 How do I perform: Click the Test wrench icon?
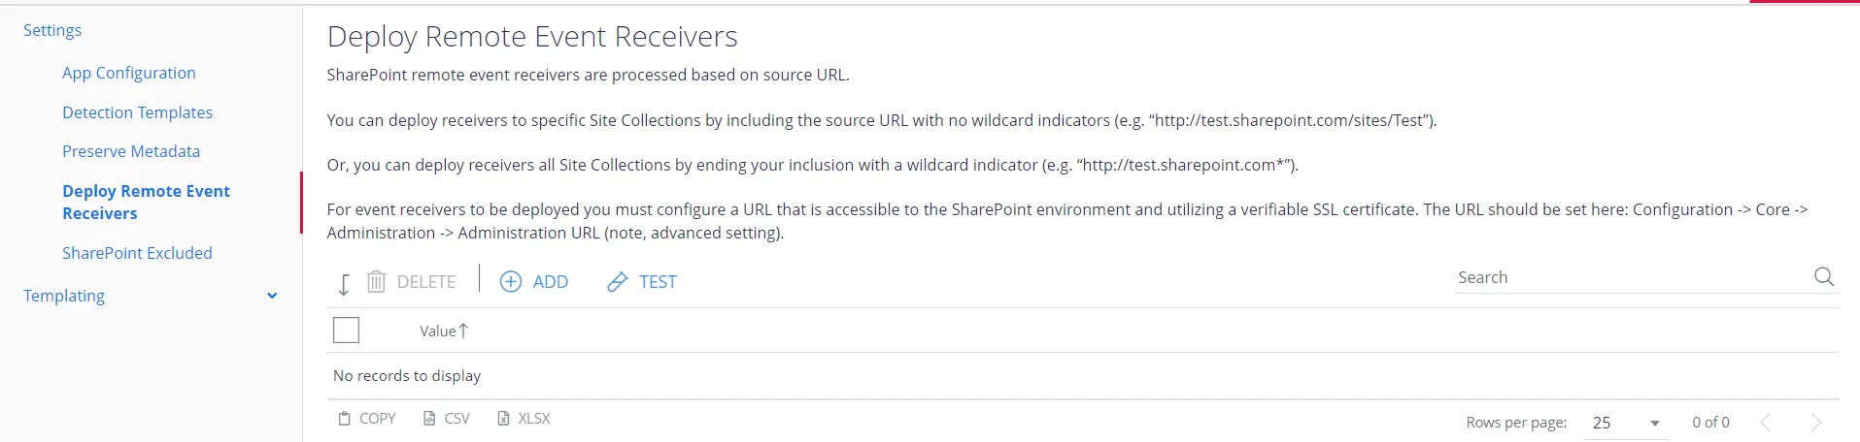[617, 282]
